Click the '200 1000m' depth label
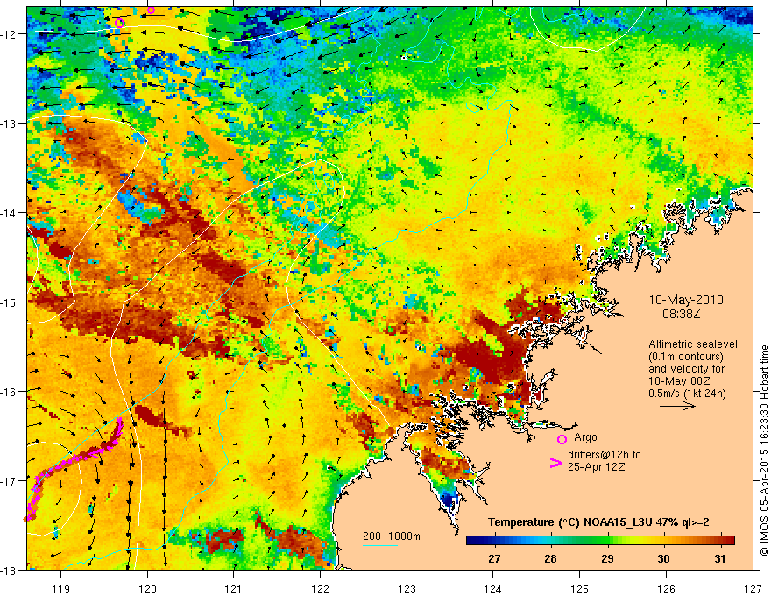This screenshot has width=771, height=596. tap(392, 536)
